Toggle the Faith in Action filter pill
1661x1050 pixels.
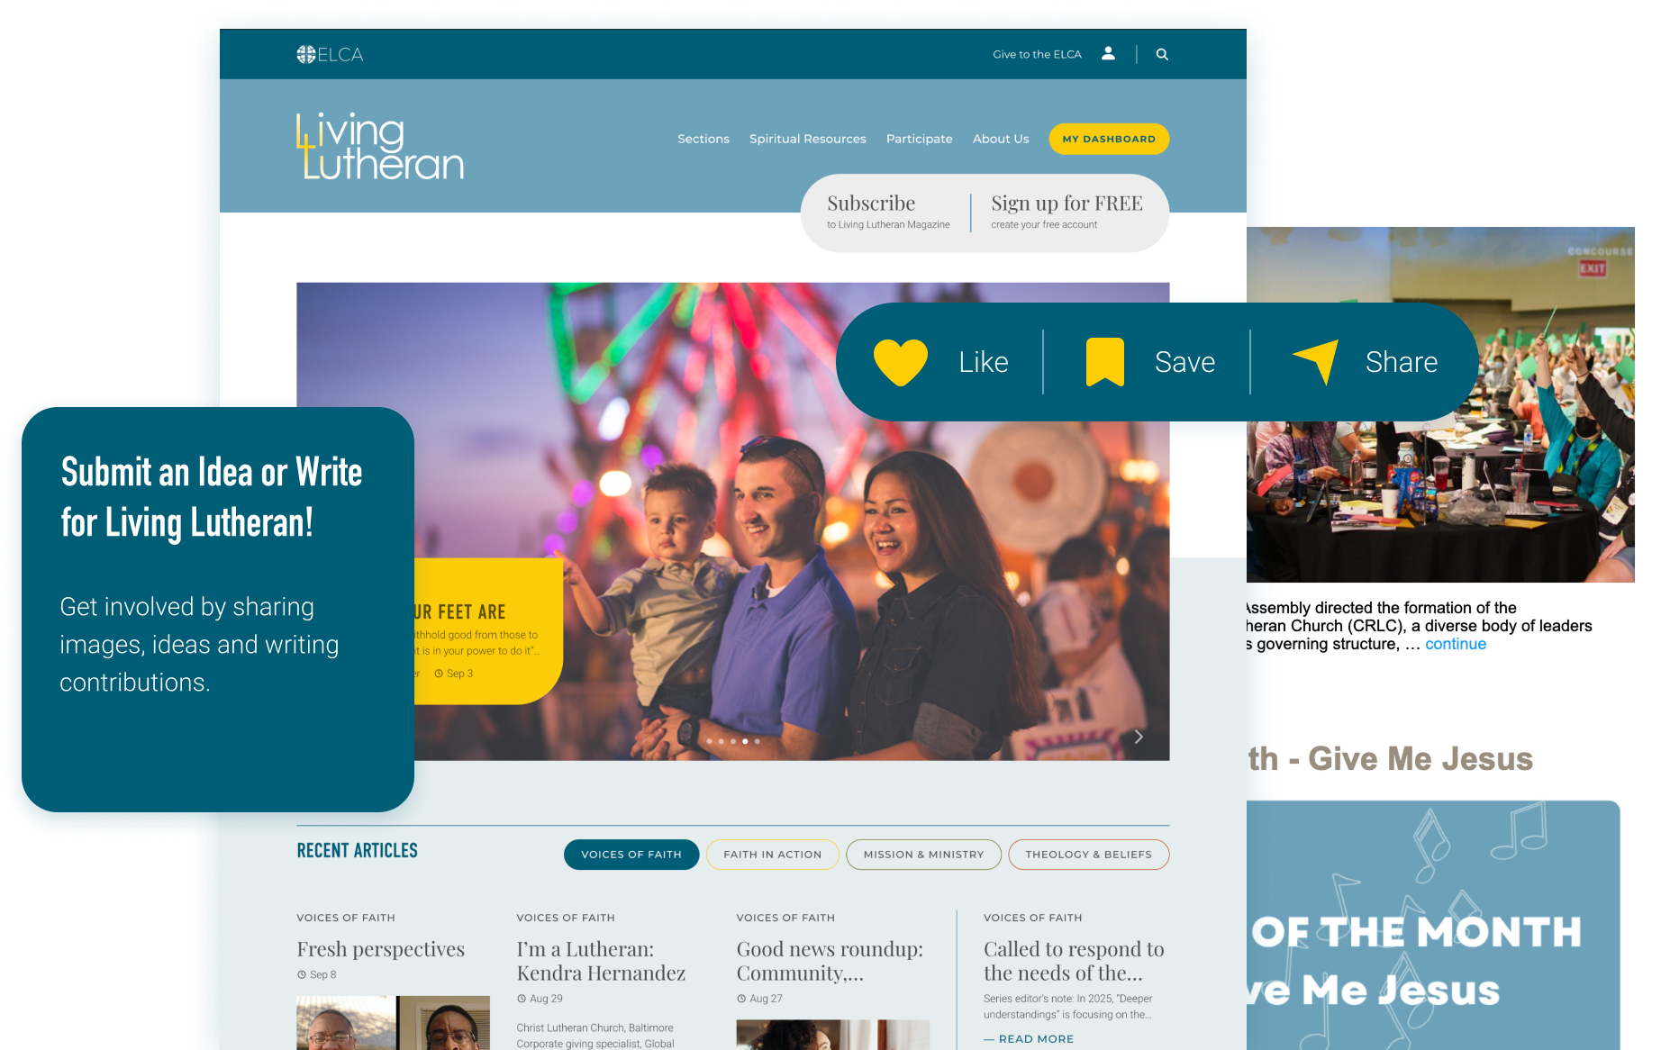(773, 854)
